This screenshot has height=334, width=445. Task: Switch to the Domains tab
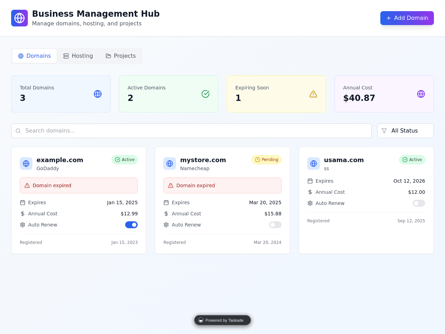pyautogui.click(x=34, y=56)
